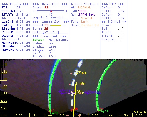The height and width of the screenshot is (117, 147).
Task: Click the Timers panel header
Action: click(15, 4)
